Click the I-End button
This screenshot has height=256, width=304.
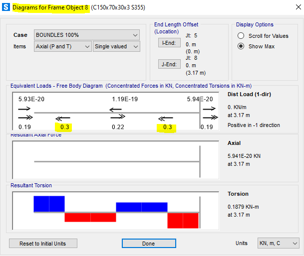pos(169,43)
